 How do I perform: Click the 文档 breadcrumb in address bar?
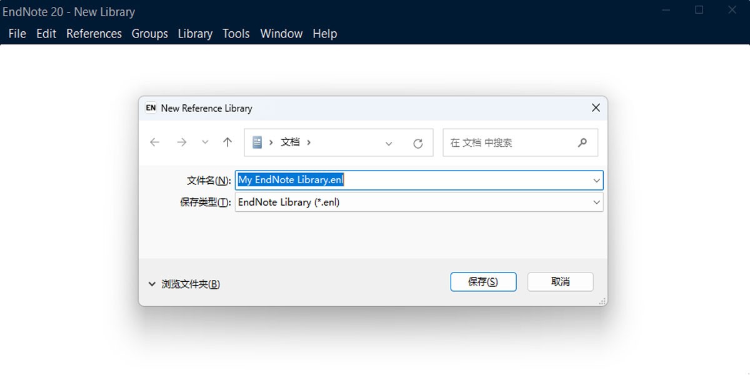(x=289, y=142)
